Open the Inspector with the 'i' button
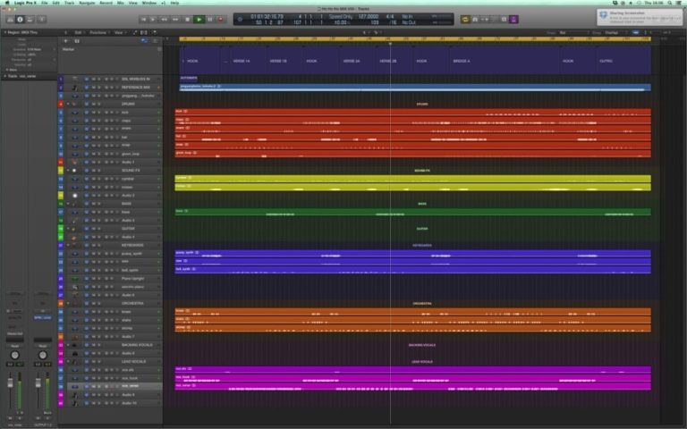 pos(20,19)
